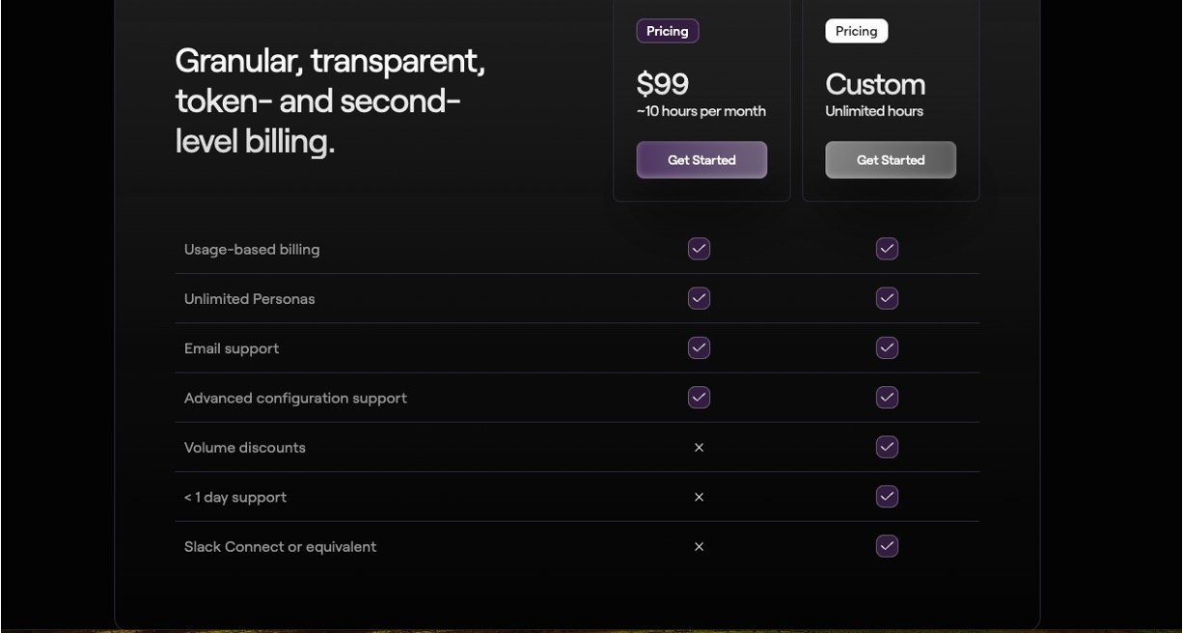This screenshot has width=1183, height=633.
Task: Click Volume discounts checkmark in Custom column
Action: click(888, 447)
